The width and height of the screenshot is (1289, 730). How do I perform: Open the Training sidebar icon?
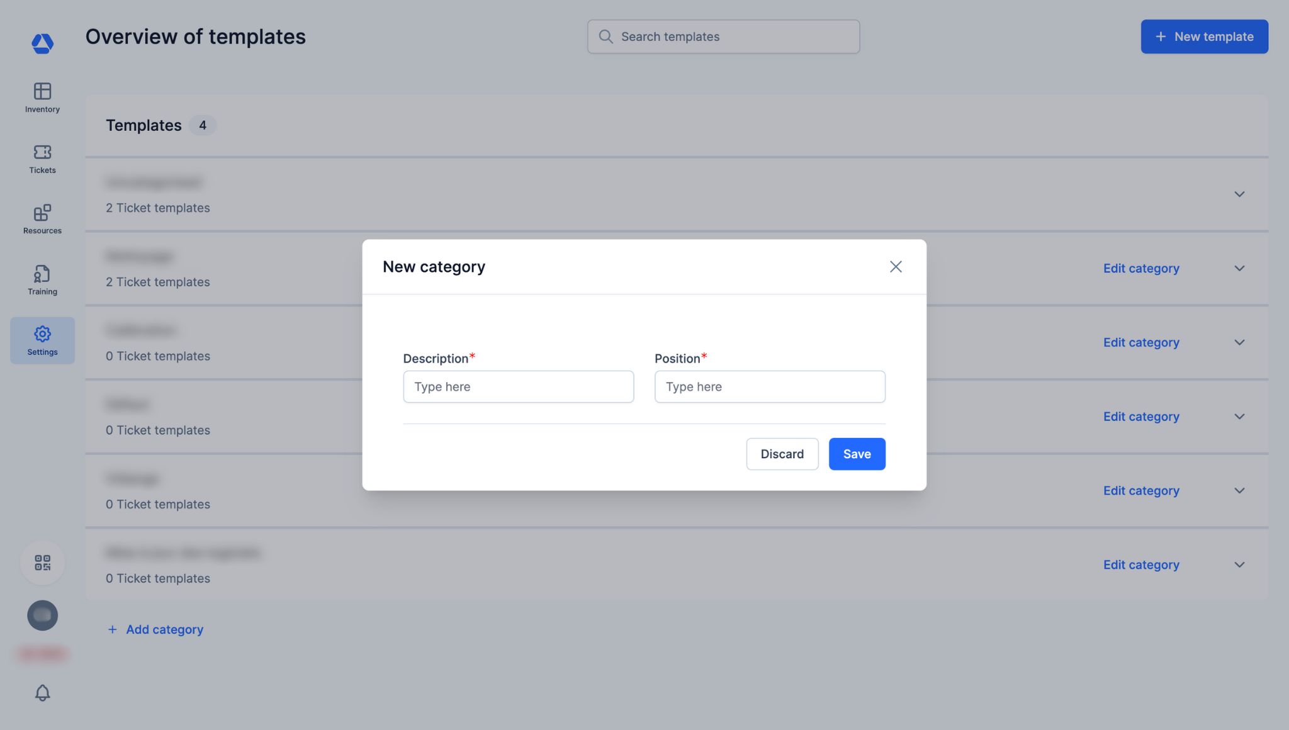[x=42, y=274]
